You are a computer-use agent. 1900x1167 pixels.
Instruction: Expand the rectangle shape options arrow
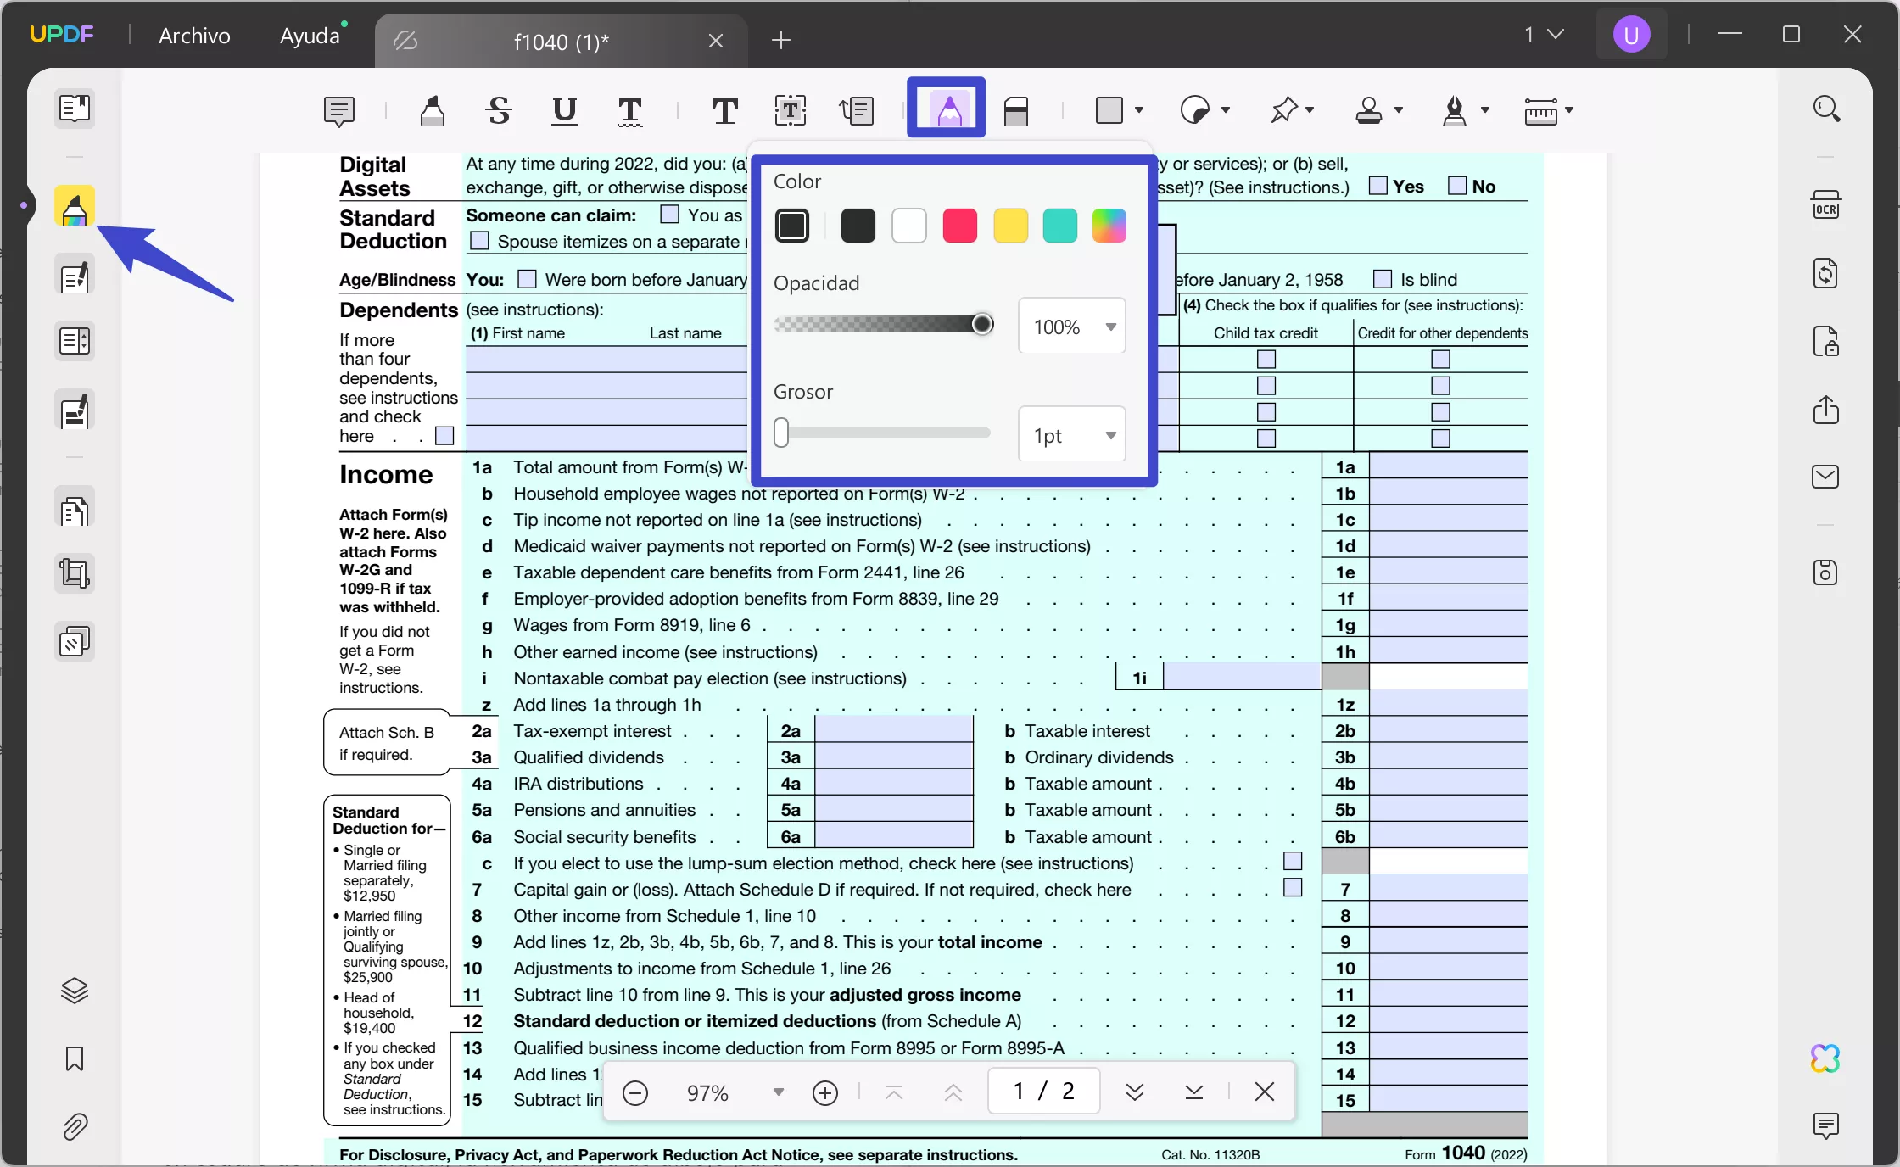pos(1139,110)
